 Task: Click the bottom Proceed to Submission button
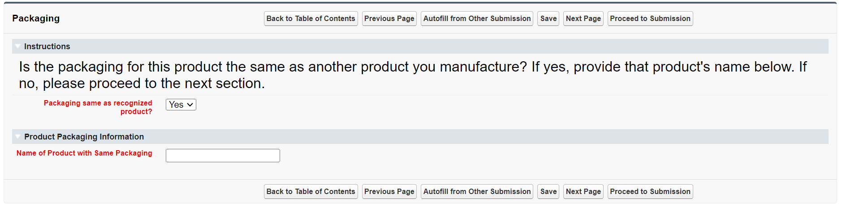click(x=650, y=192)
